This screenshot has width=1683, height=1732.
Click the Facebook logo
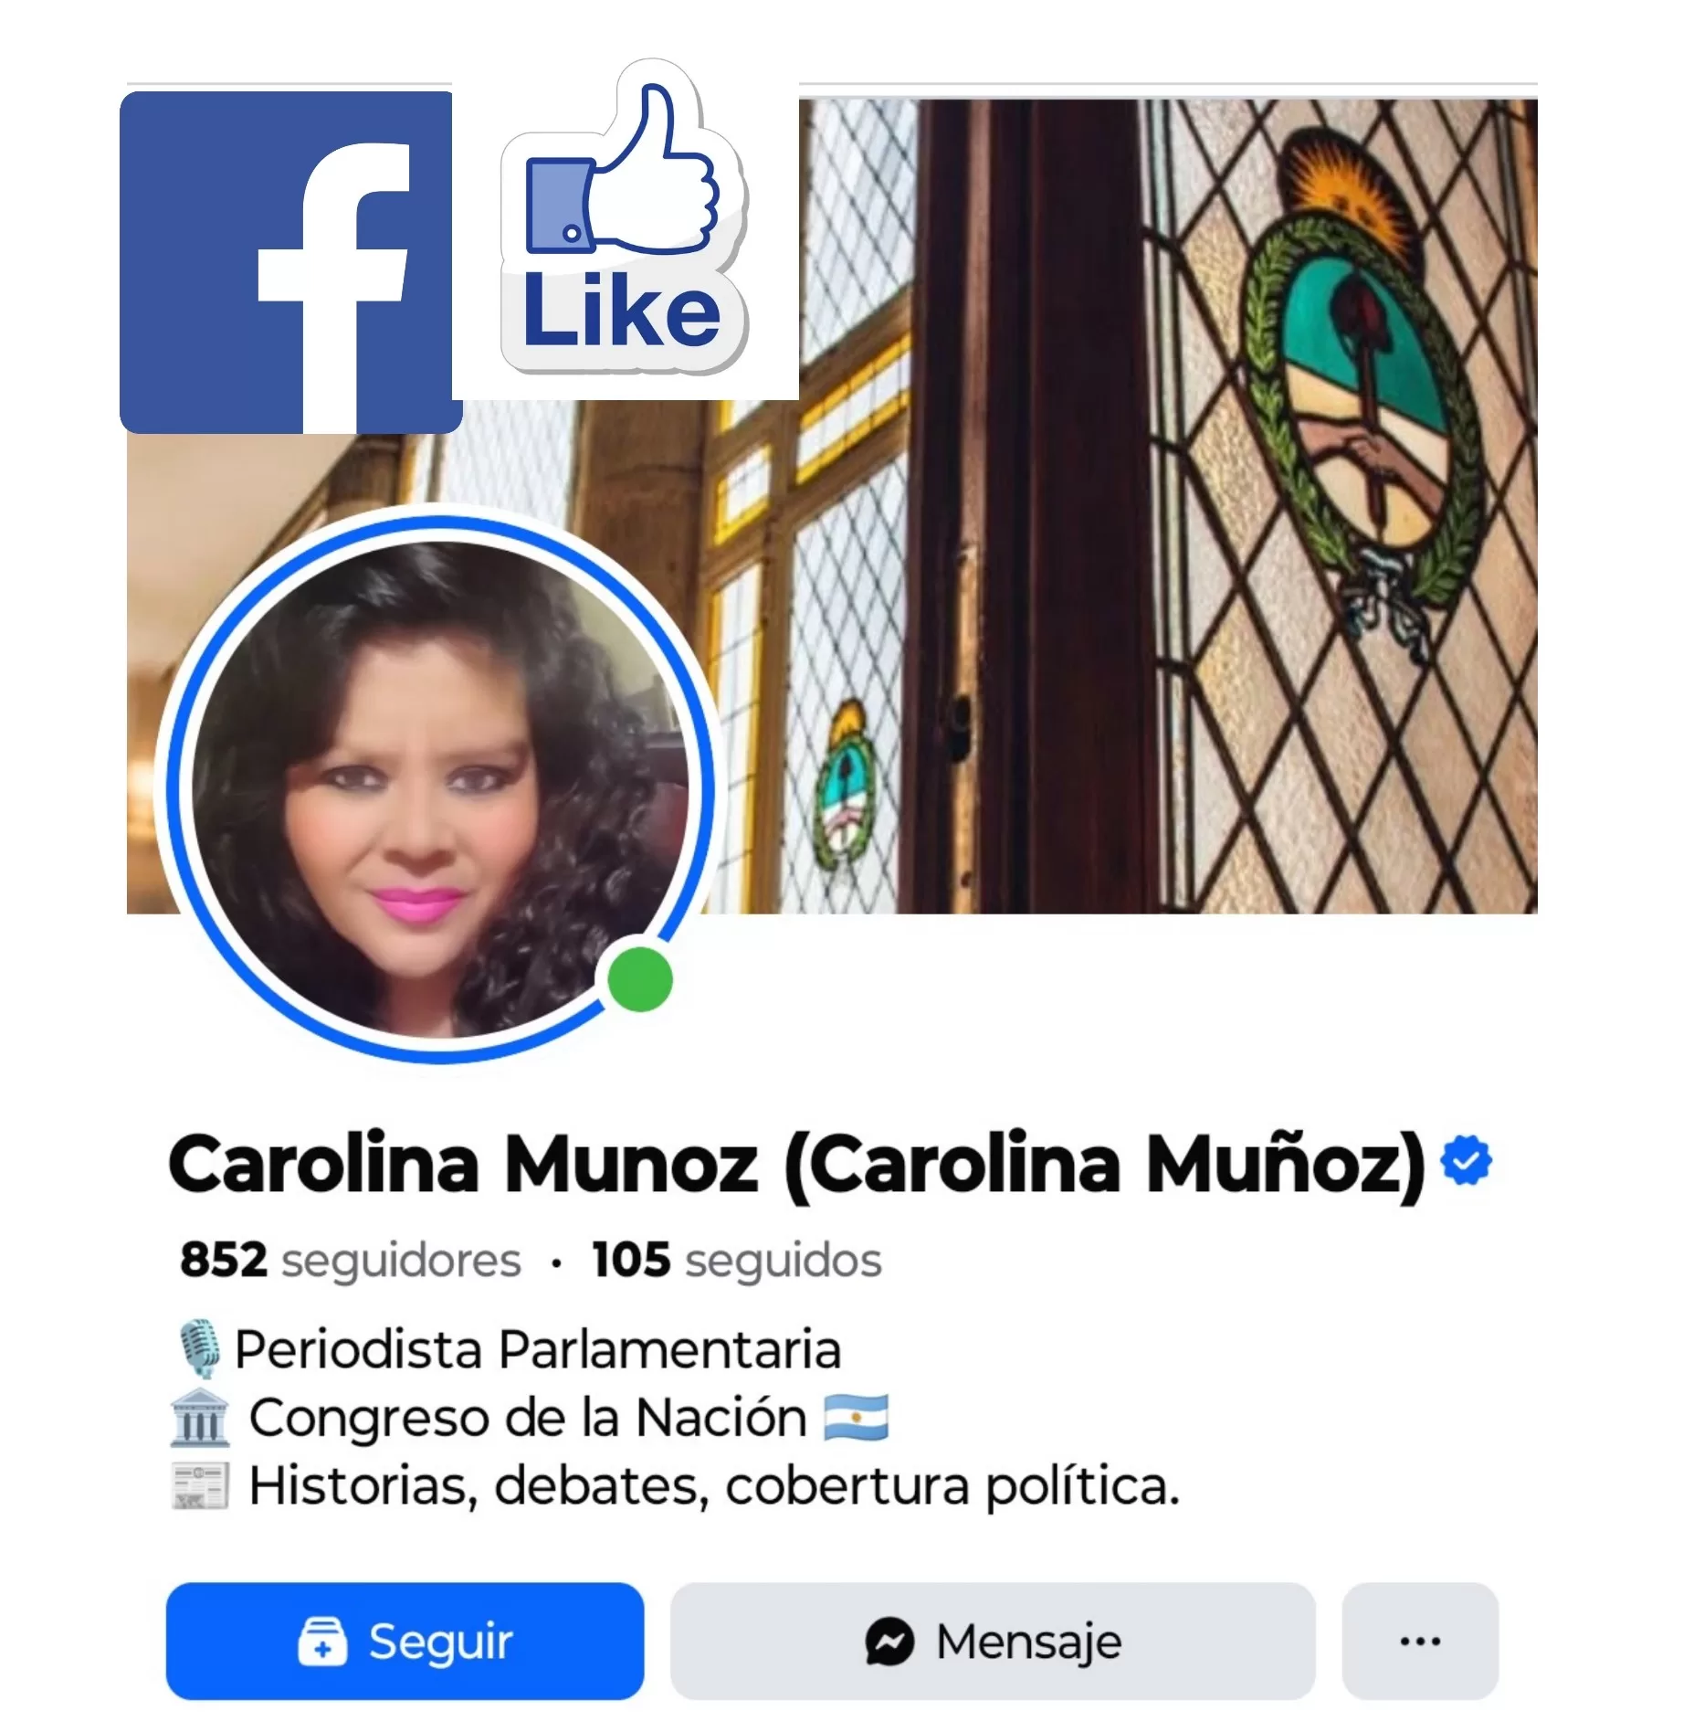coord(290,262)
